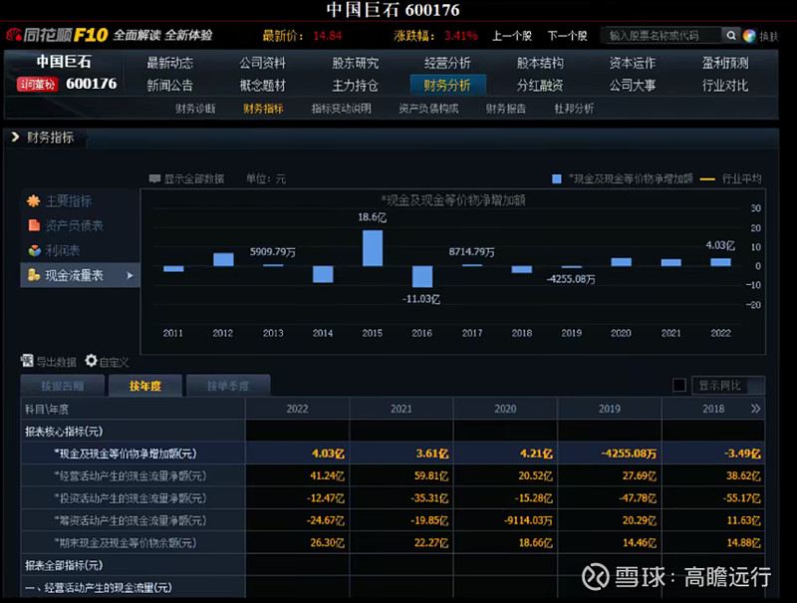Select the 投资活动产生的现金流量净额 row label
Image resolution: width=797 pixels, height=603 pixels.
[x=131, y=498]
